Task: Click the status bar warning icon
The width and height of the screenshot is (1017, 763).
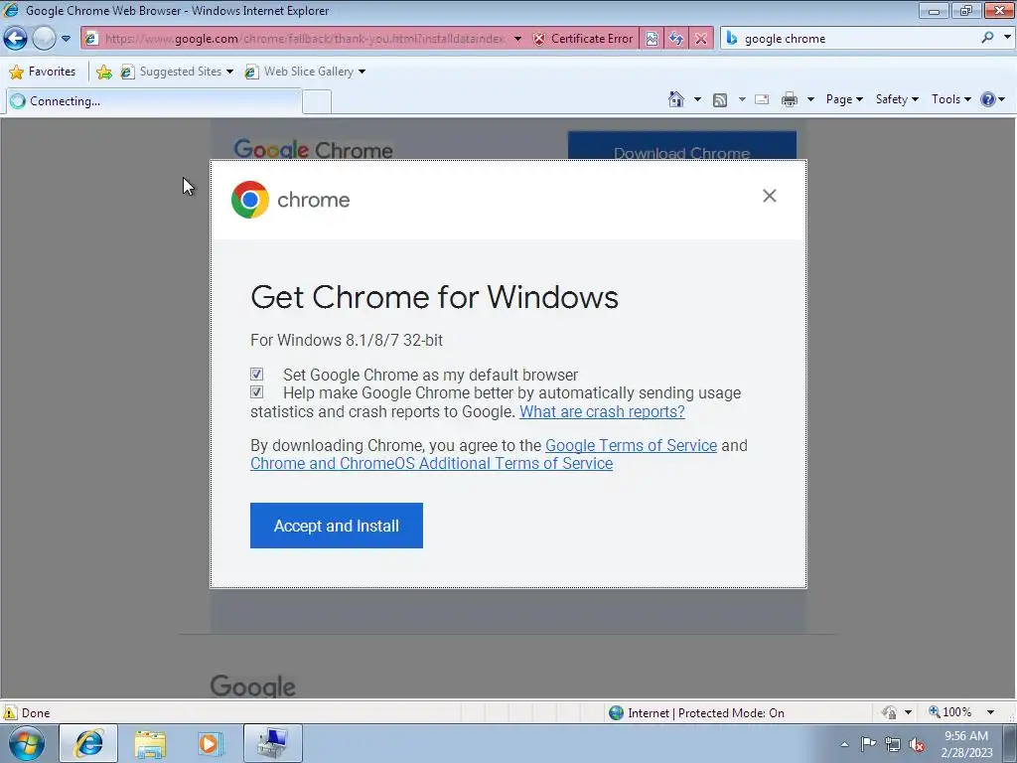Action: click(10, 712)
